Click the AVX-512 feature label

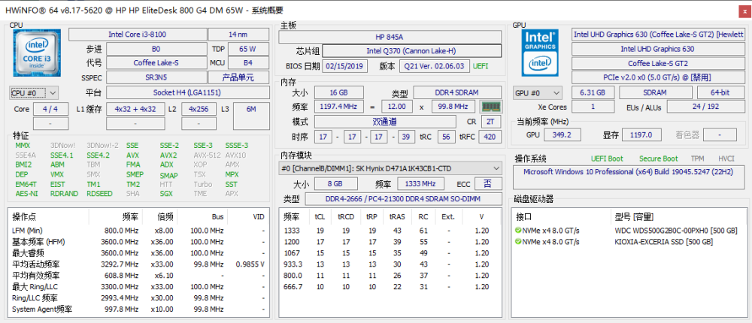[x=208, y=155]
